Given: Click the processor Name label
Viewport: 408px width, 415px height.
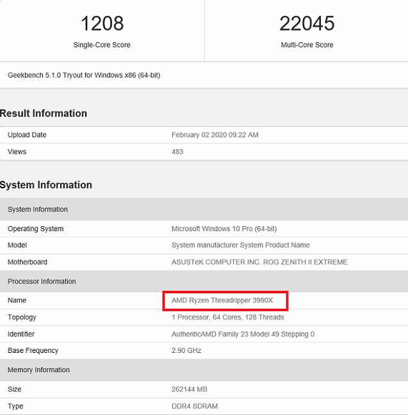Looking at the screenshot, I should (x=17, y=300).
